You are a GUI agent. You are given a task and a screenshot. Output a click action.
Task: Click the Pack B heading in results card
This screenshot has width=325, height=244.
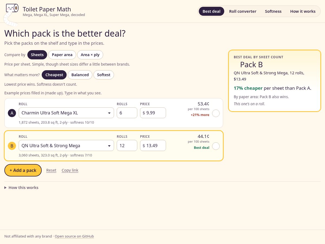pos(251,65)
